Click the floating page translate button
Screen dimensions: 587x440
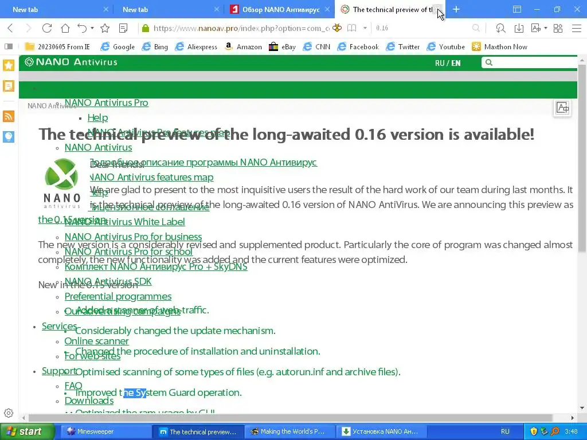tap(562, 108)
